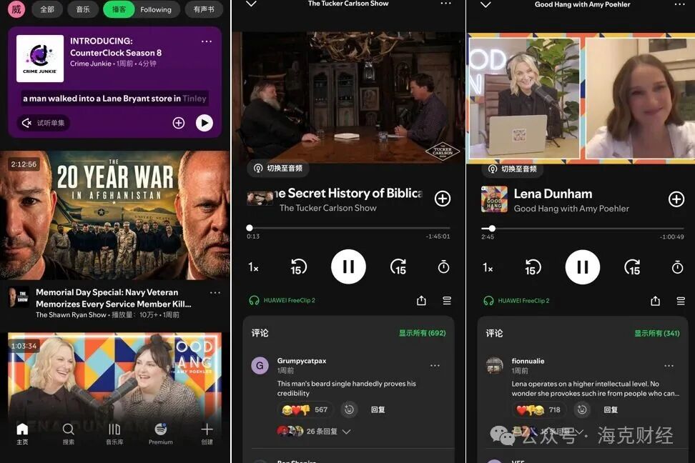695x463 pixels.
Task: Open more options on the fionnualie comment
Action: pos(669,366)
